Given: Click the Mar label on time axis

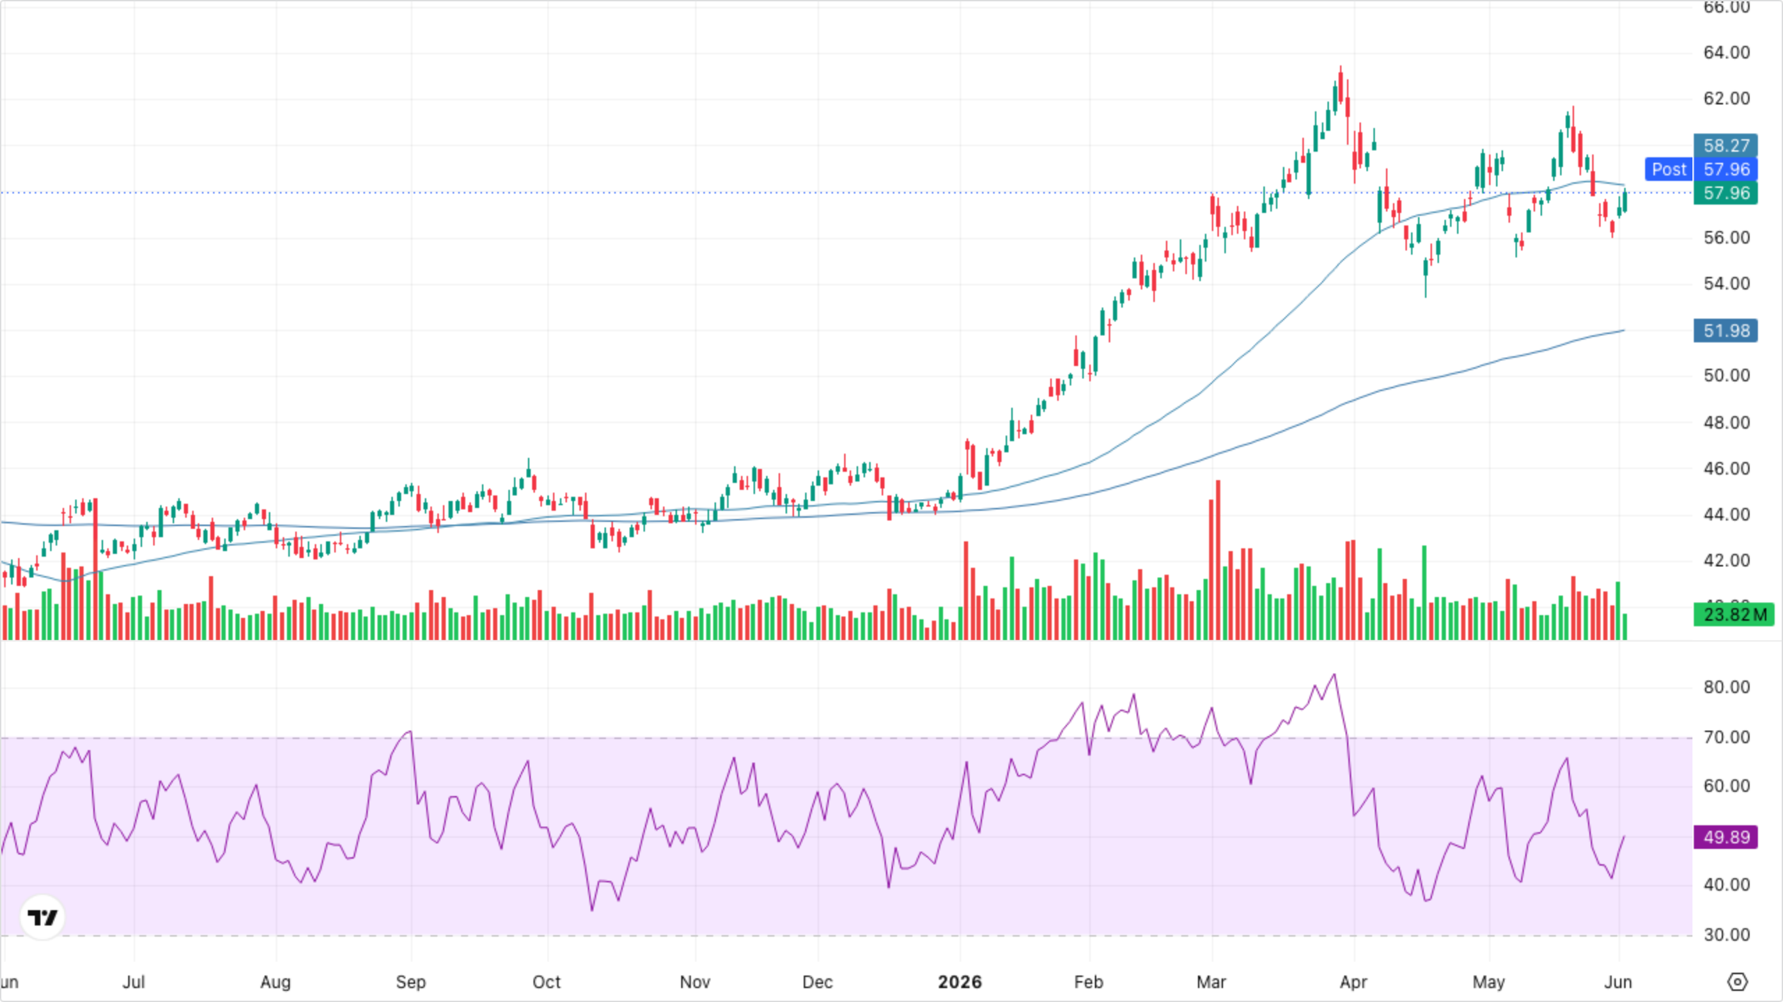Looking at the screenshot, I should [x=1211, y=982].
